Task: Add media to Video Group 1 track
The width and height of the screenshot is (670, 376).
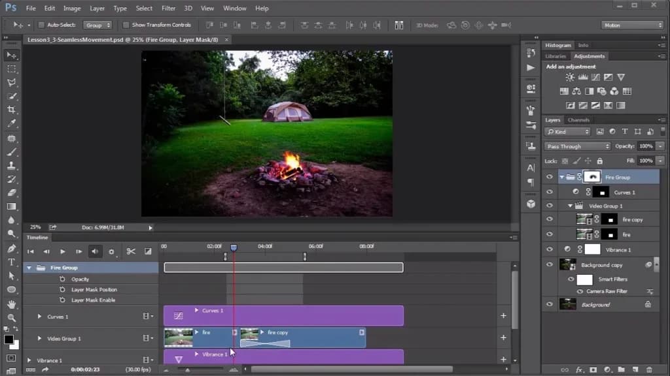Action: pos(503,337)
